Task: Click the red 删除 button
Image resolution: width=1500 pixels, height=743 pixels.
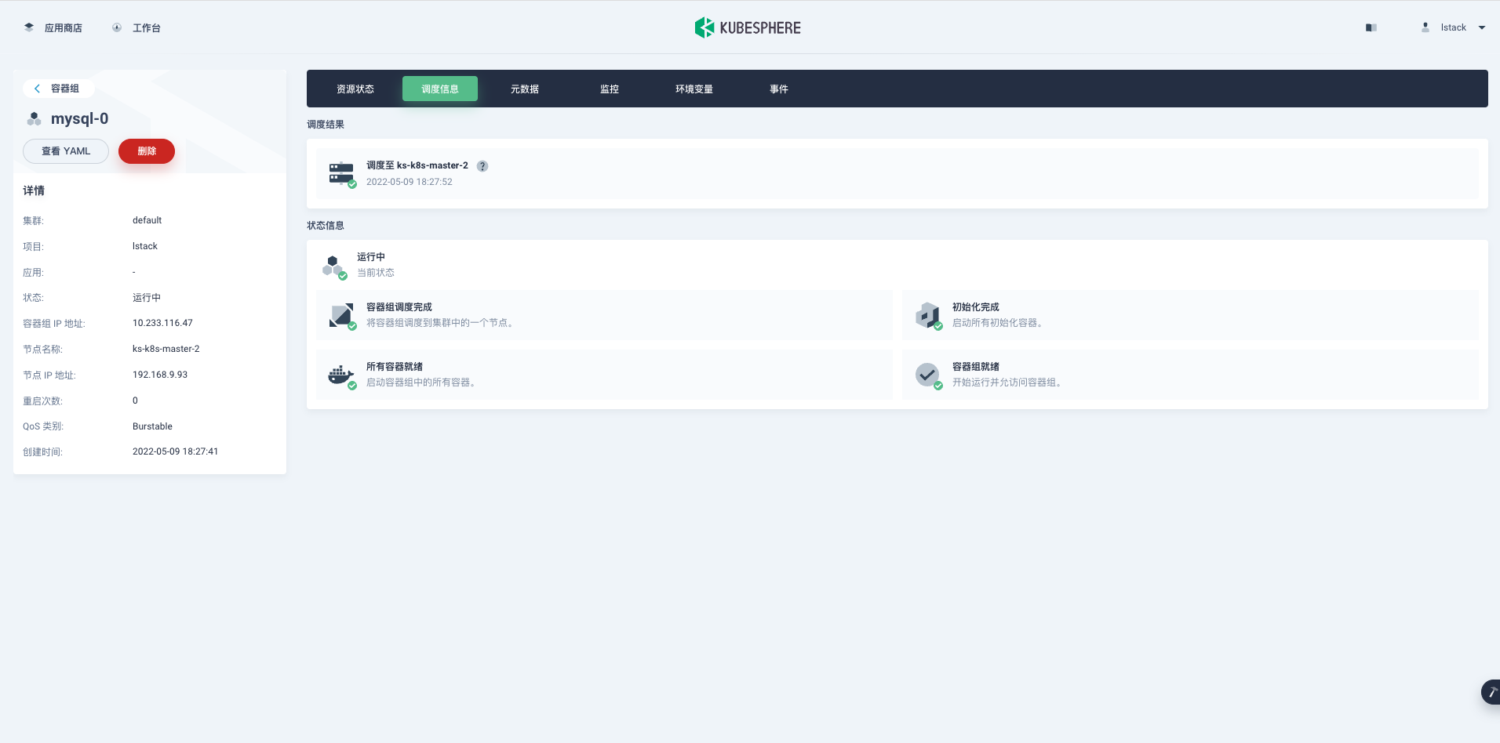Action: pyautogui.click(x=147, y=151)
